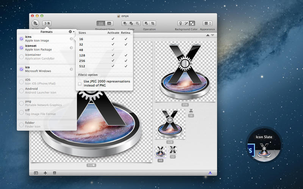Click the lightbulb background color icon

[181, 23]
